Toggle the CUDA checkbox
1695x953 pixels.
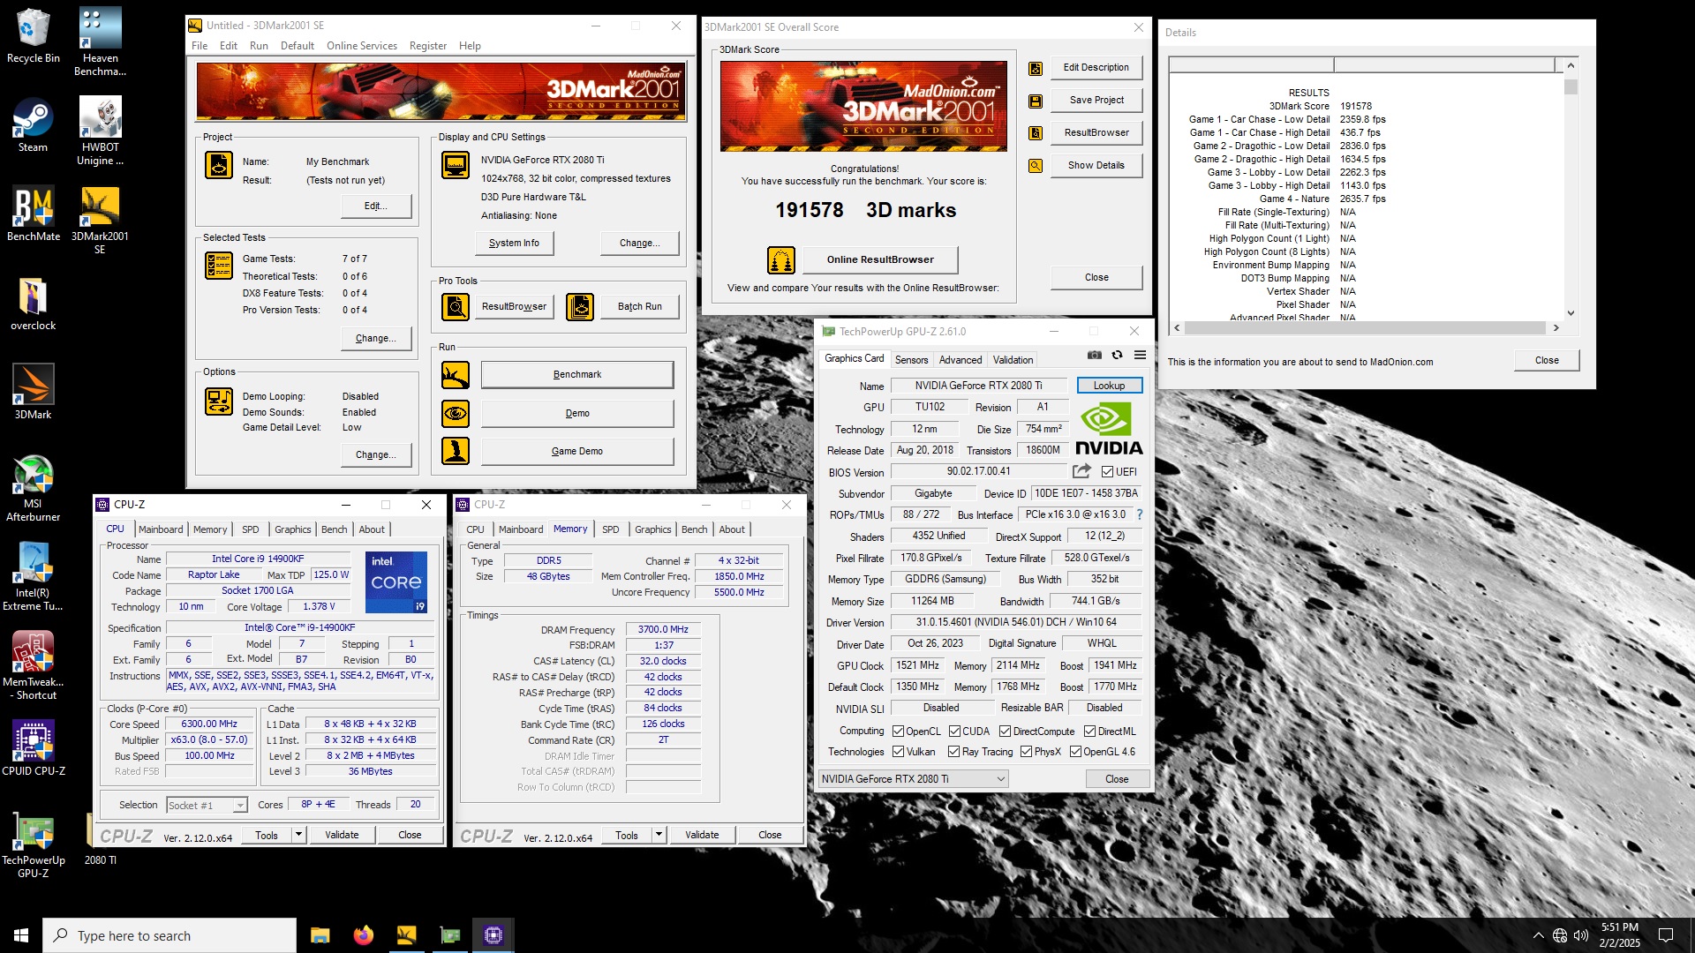pyautogui.click(x=954, y=732)
